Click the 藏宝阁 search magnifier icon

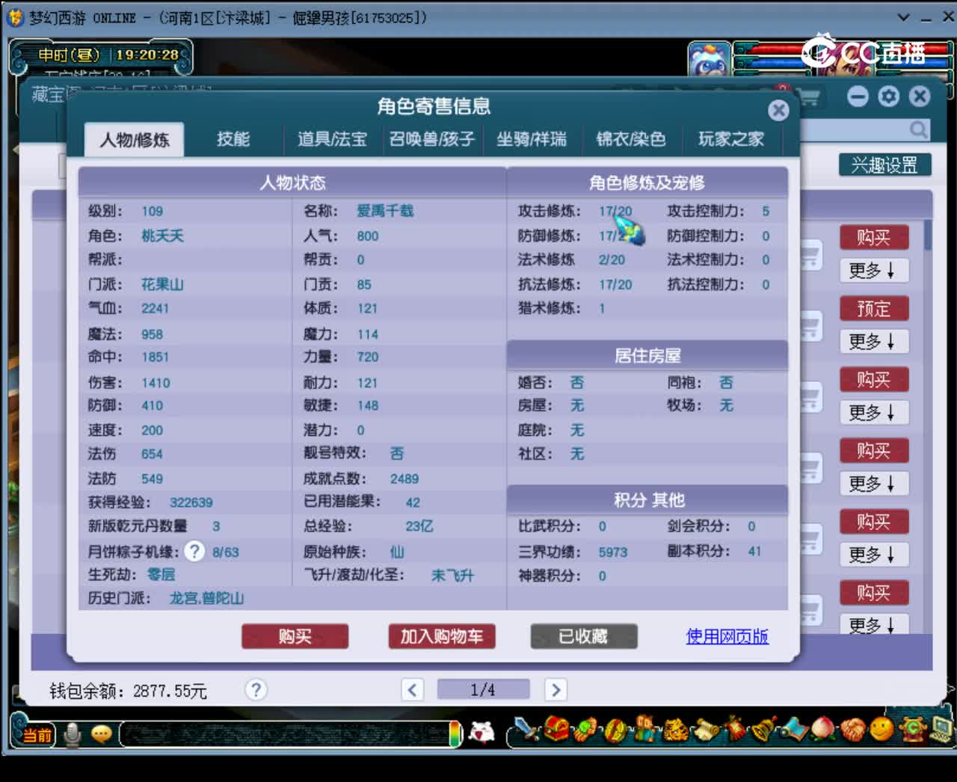pos(918,130)
